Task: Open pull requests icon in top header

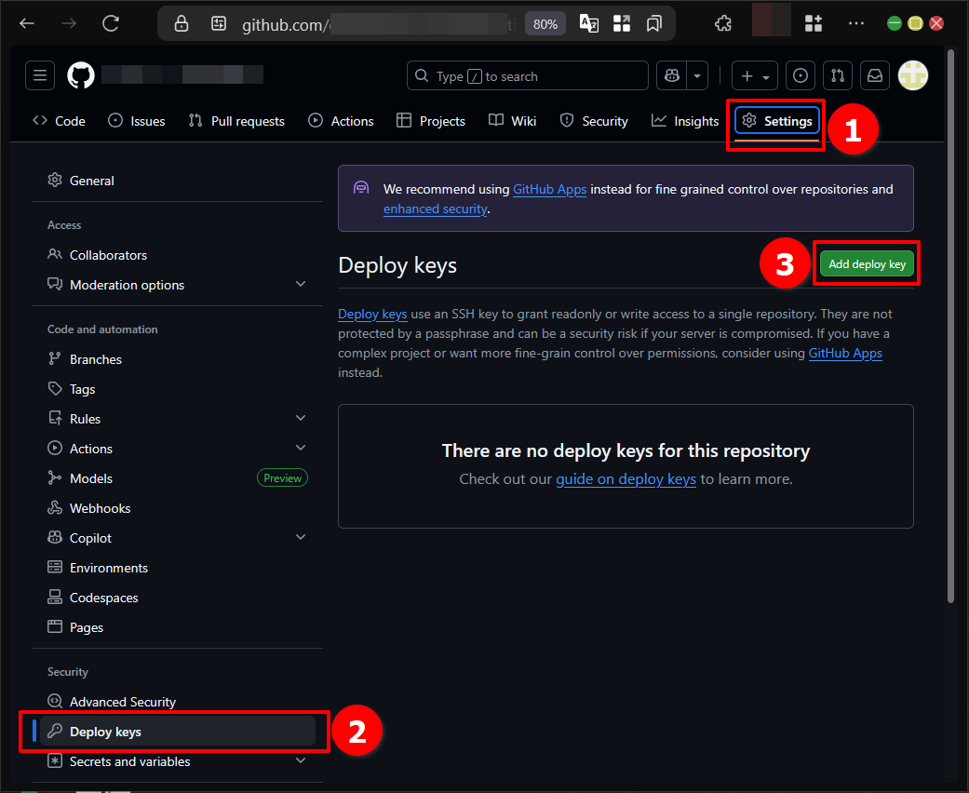Action: coord(838,76)
